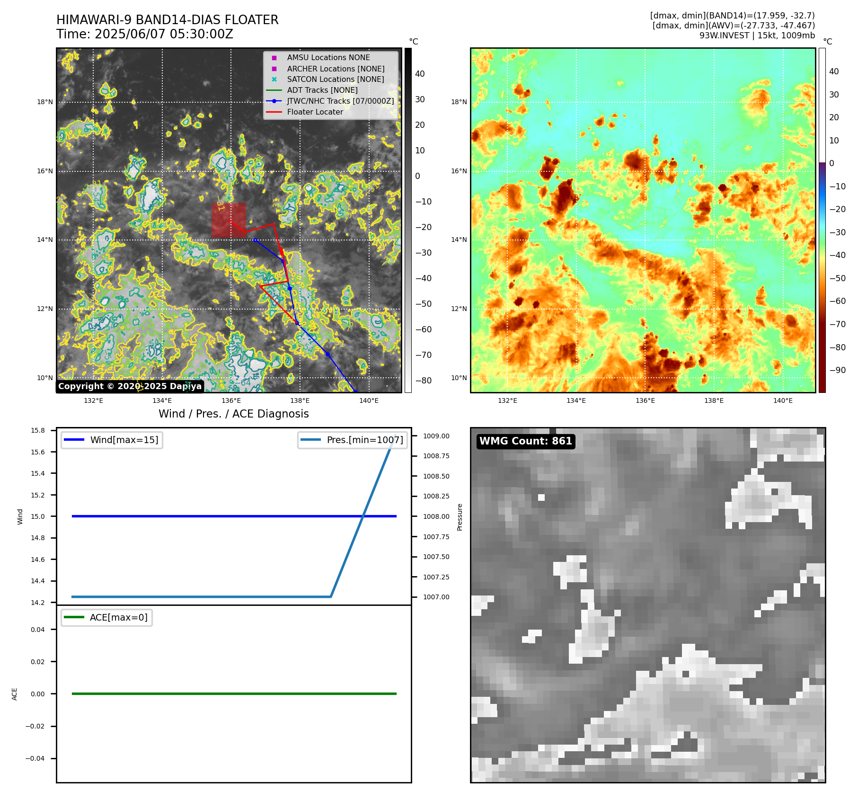Click the 15.0 tick on Wind axis
858x800 pixels.
[38, 516]
